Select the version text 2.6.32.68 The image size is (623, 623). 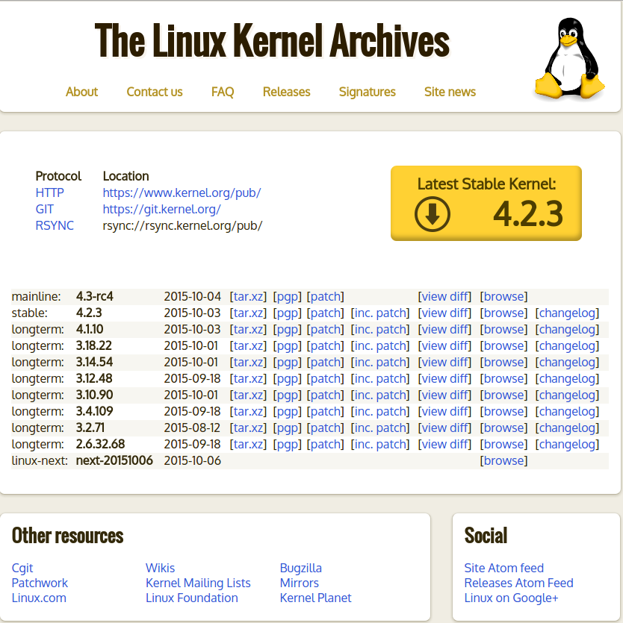click(x=100, y=444)
